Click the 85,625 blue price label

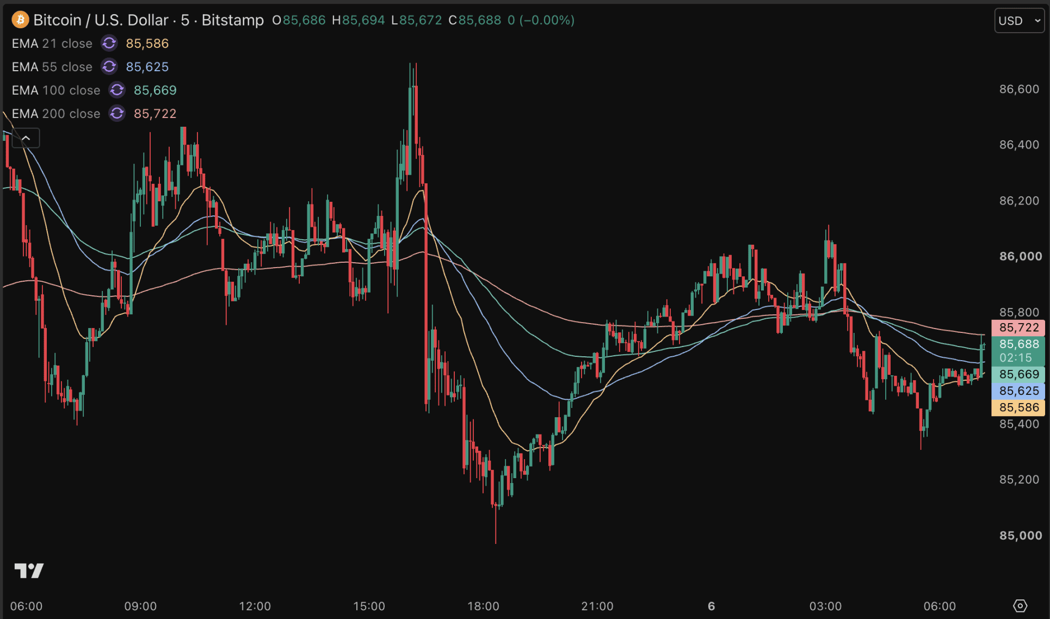[x=1018, y=391]
